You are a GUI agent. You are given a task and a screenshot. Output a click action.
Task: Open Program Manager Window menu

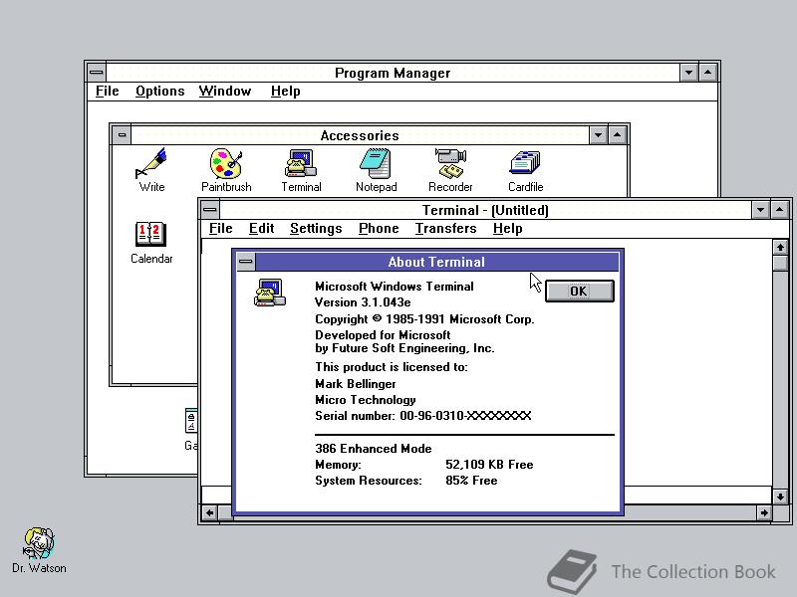(x=225, y=92)
